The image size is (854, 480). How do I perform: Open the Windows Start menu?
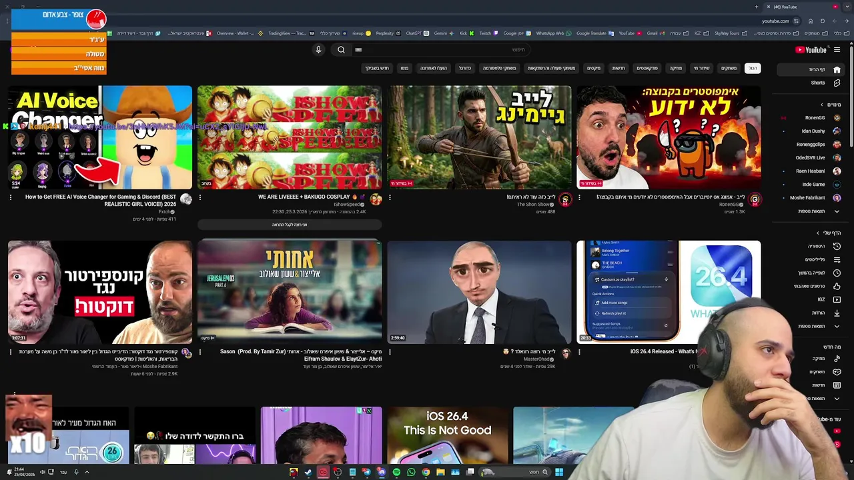pyautogui.click(x=559, y=472)
